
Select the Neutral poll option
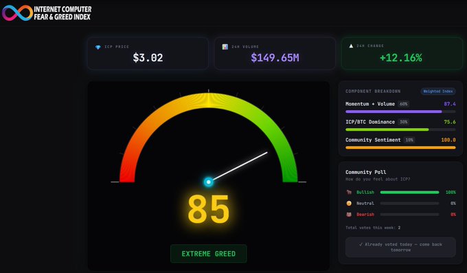coord(400,203)
